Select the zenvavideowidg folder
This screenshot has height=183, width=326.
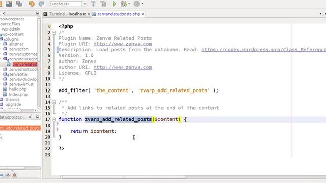(23, 79)
